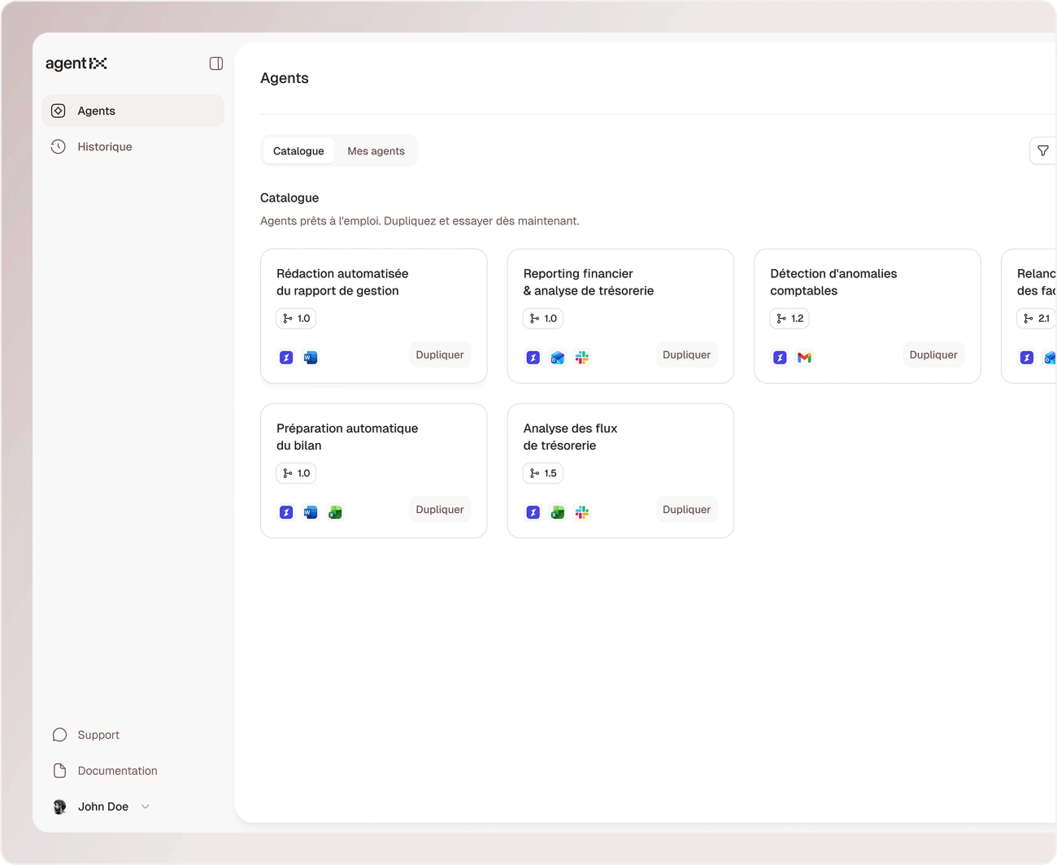Image resolution: width=1057 pixels, height=865 pixels.
Task: Switch to the Mes agents tab
Action: click(x=376, y=151)
